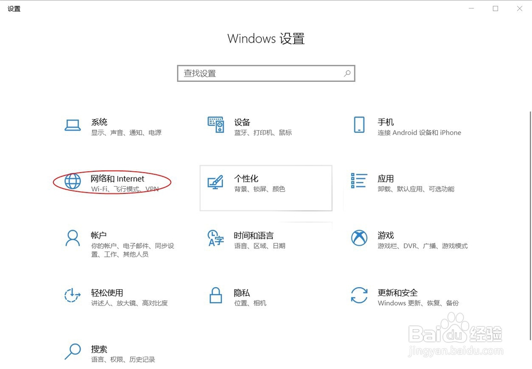Open 设备 settings title
532x369 pixels.
(242, 122)
